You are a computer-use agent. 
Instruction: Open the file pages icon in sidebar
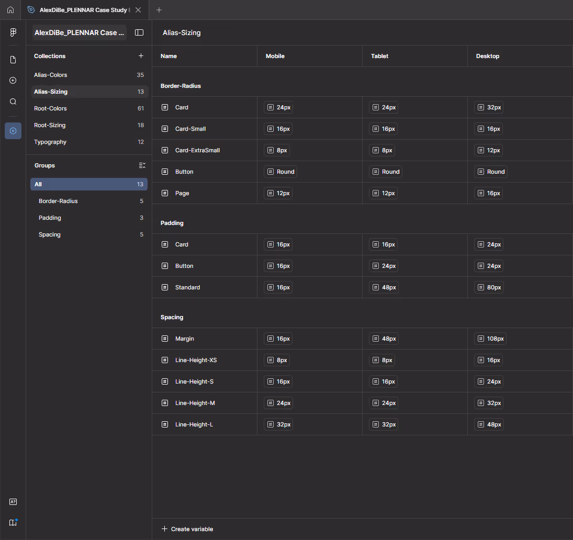[x=13, y=60]
